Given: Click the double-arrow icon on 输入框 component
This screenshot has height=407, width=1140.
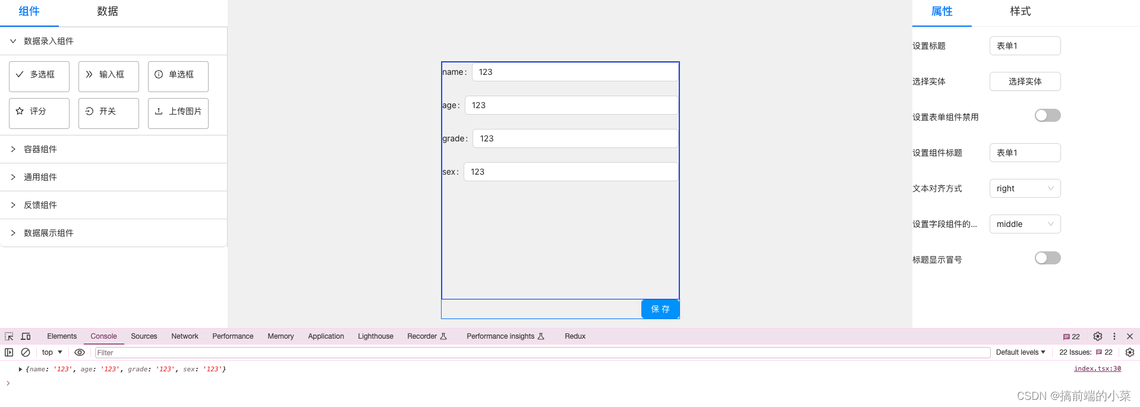Looking at the screenshot, I should [89, 74].
